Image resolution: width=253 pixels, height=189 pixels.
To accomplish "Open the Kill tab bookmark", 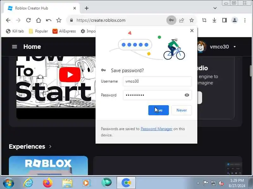I will (x=15, y=31).
